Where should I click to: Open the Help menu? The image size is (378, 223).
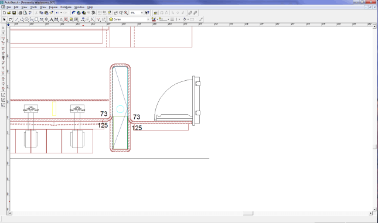click(x=90, y=7)
